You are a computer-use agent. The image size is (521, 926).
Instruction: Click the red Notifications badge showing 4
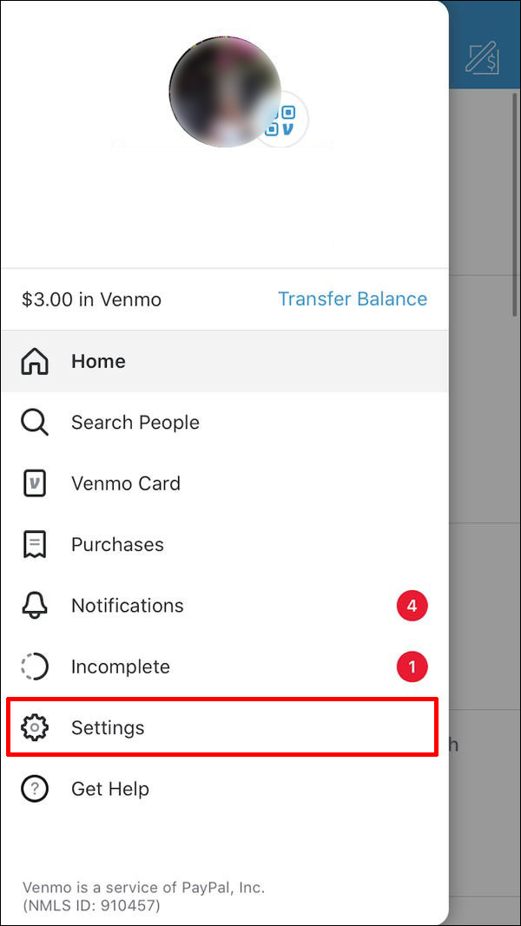[412, 606]
